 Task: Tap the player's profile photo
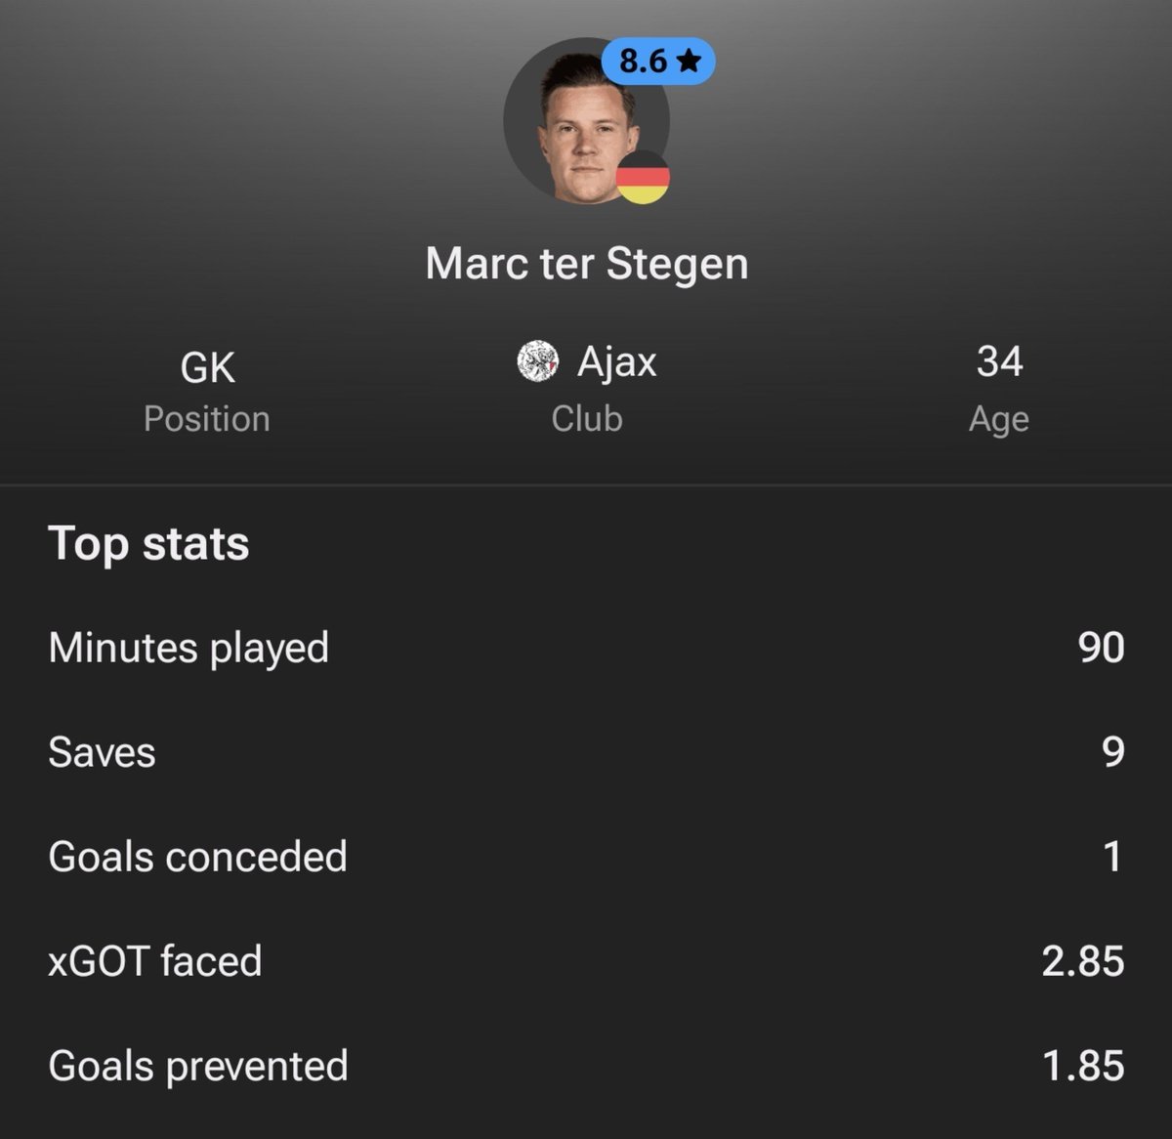coord(586,121)
